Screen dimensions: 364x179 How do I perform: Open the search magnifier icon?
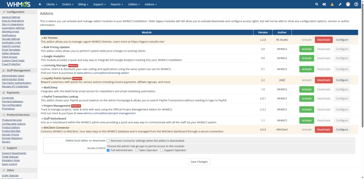click(x=317, y=4)
